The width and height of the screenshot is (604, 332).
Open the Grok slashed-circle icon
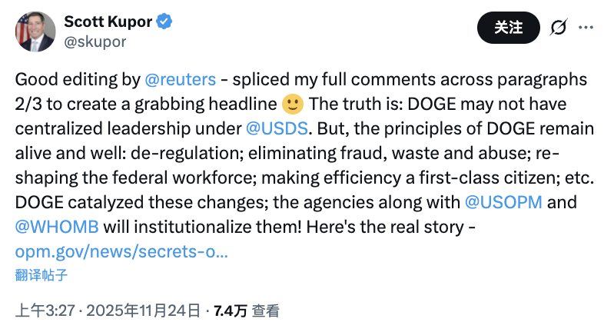(x=558, y=28)
